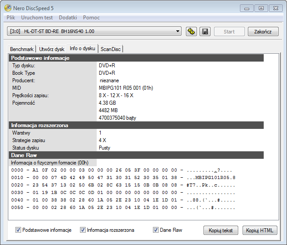The image size is (287, 245).
Task: Switch to the Benchmark tab
Action: [x=22, y=49]
